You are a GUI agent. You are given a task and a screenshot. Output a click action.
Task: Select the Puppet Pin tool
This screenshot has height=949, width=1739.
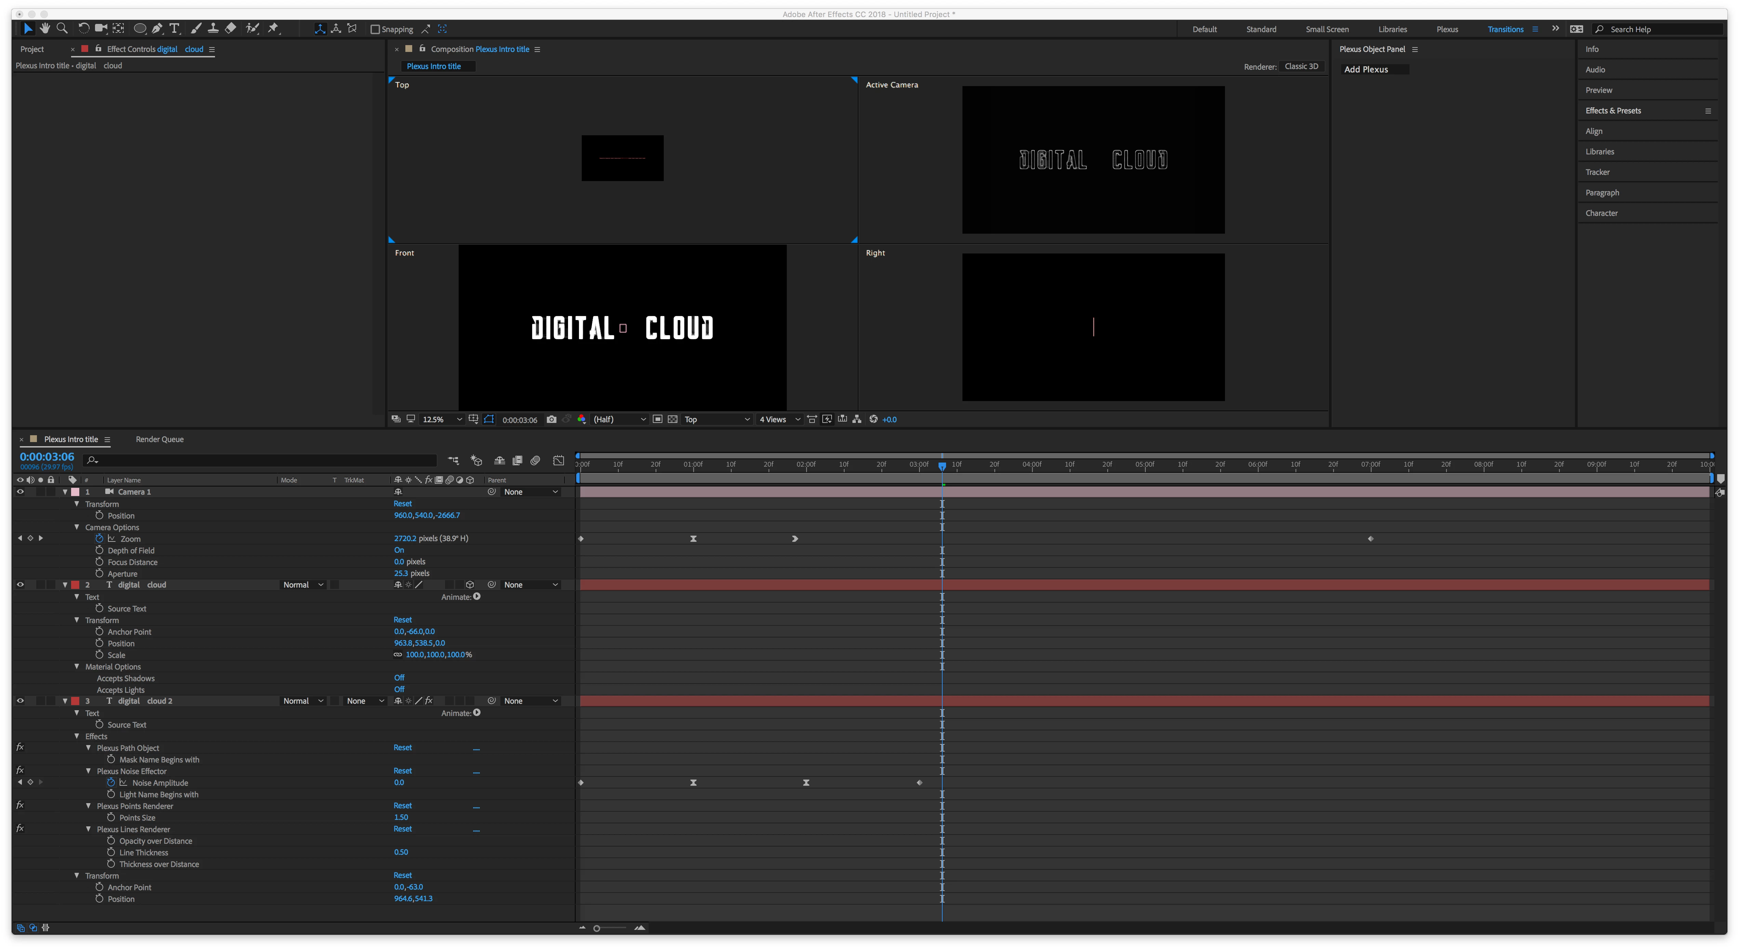click(x=273, y=28)
